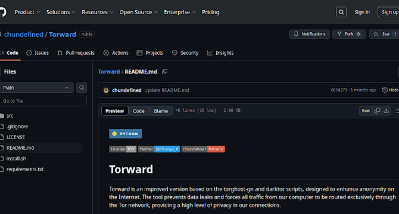Select the Preview view
The height and width of the screenshot is (214, 399).
114,111
